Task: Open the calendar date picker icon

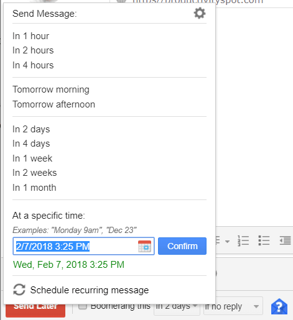Action: (x=144, y=246)
